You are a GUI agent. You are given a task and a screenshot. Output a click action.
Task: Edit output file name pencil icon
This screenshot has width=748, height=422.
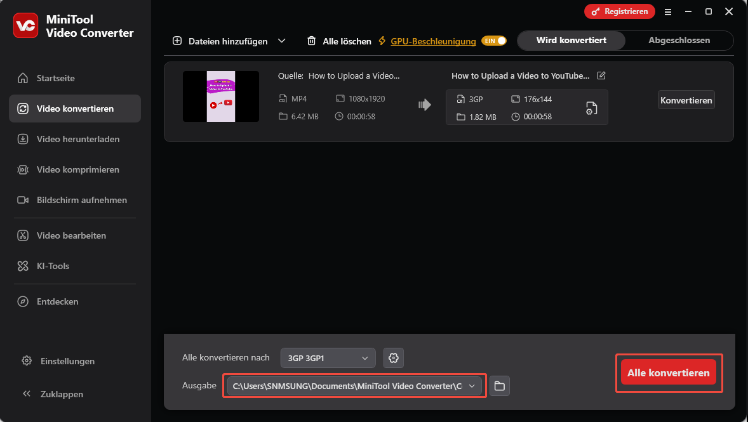(x=601, y=76)
